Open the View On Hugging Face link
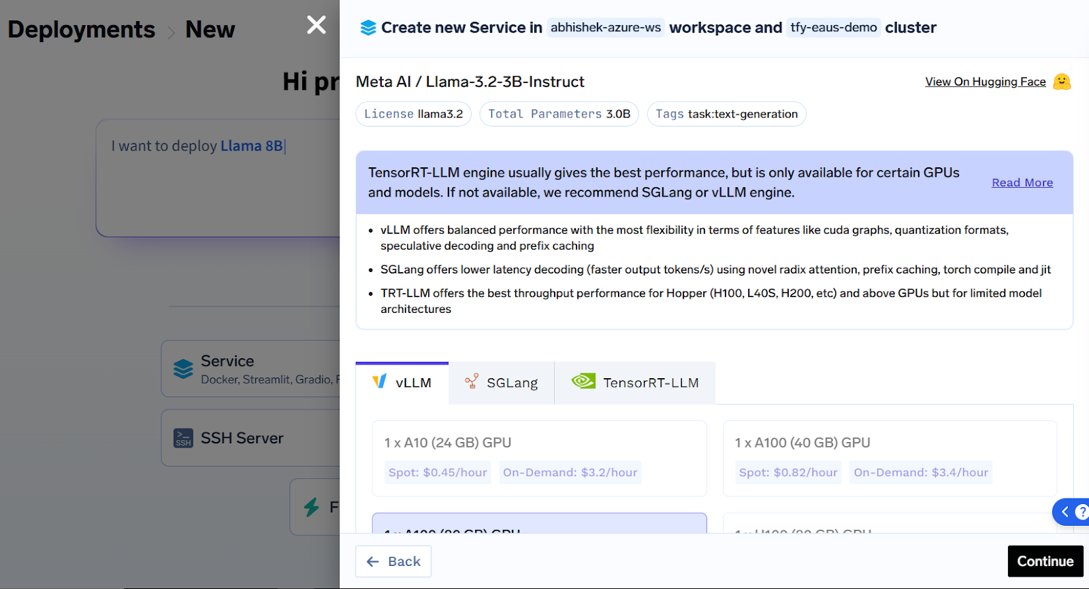1089x589 pixels. (x=985, y=82)
